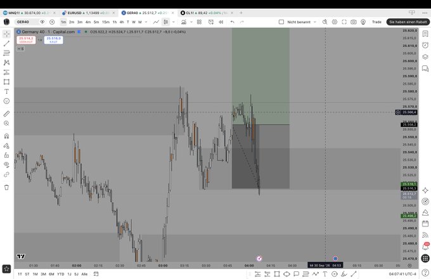Select the 1h timeframe
This screenshot has height=279, width=431.
click(115, 22)
